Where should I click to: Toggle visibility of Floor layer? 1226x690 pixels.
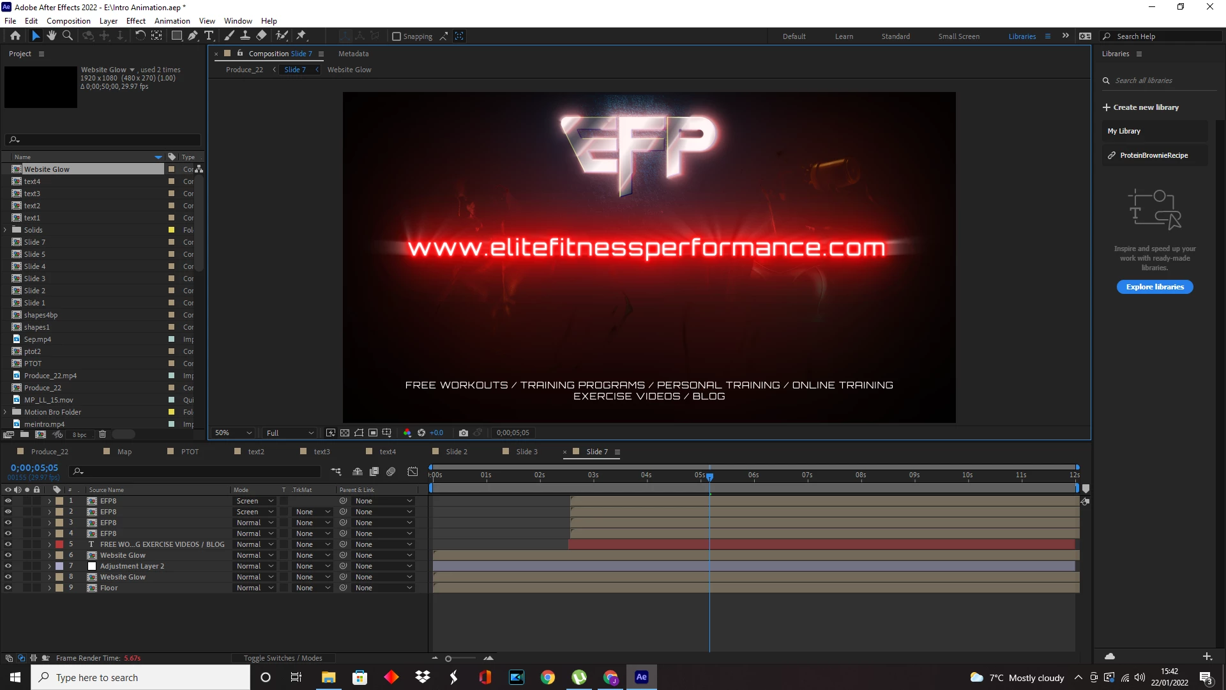8,588
